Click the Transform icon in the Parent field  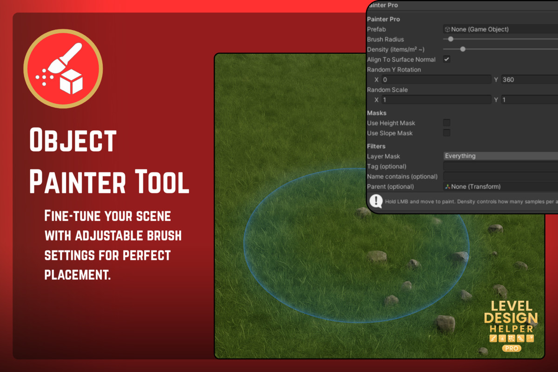tap(447, 186)
